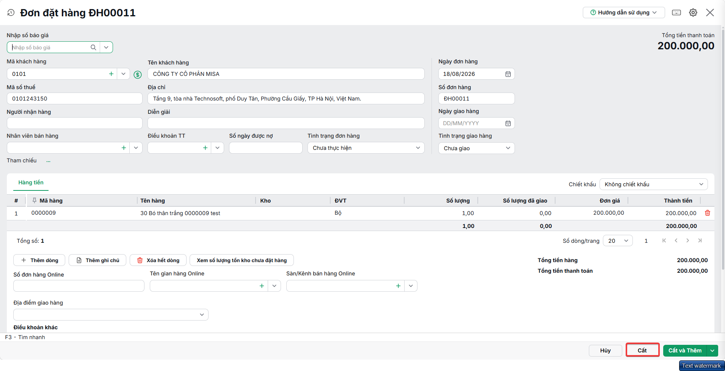Add Tên gian hàng Online with plus icon

coord(262,286)
